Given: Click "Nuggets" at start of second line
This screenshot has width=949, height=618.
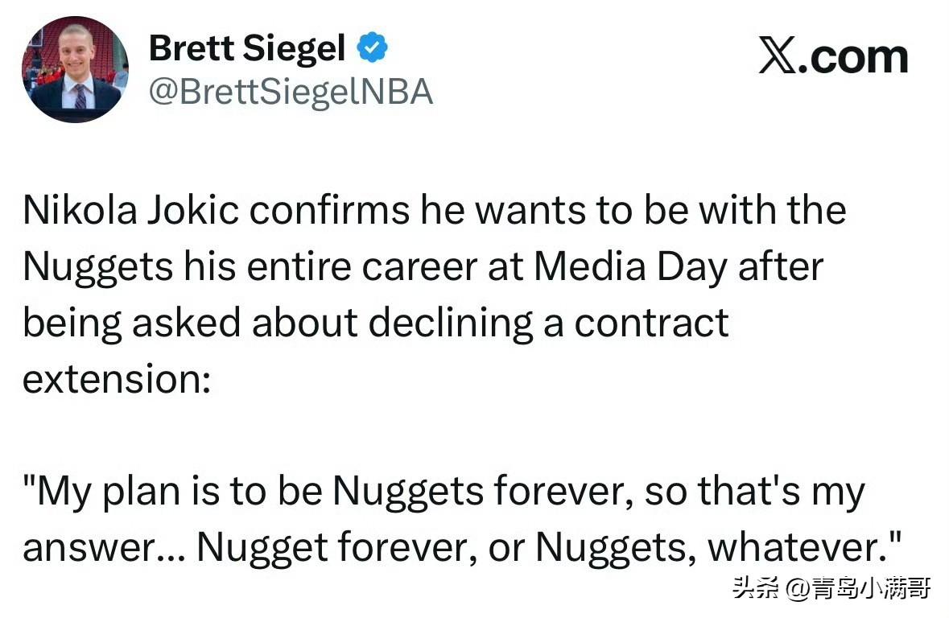Looking at the screenshot, I should pyautogui.click(x=98, y=268).
